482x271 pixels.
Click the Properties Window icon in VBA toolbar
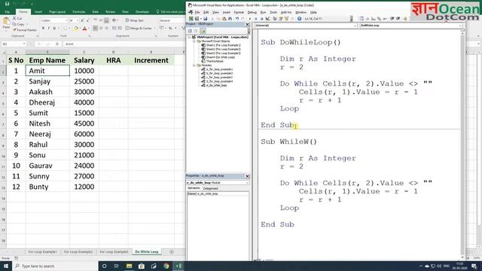point(281,19)
